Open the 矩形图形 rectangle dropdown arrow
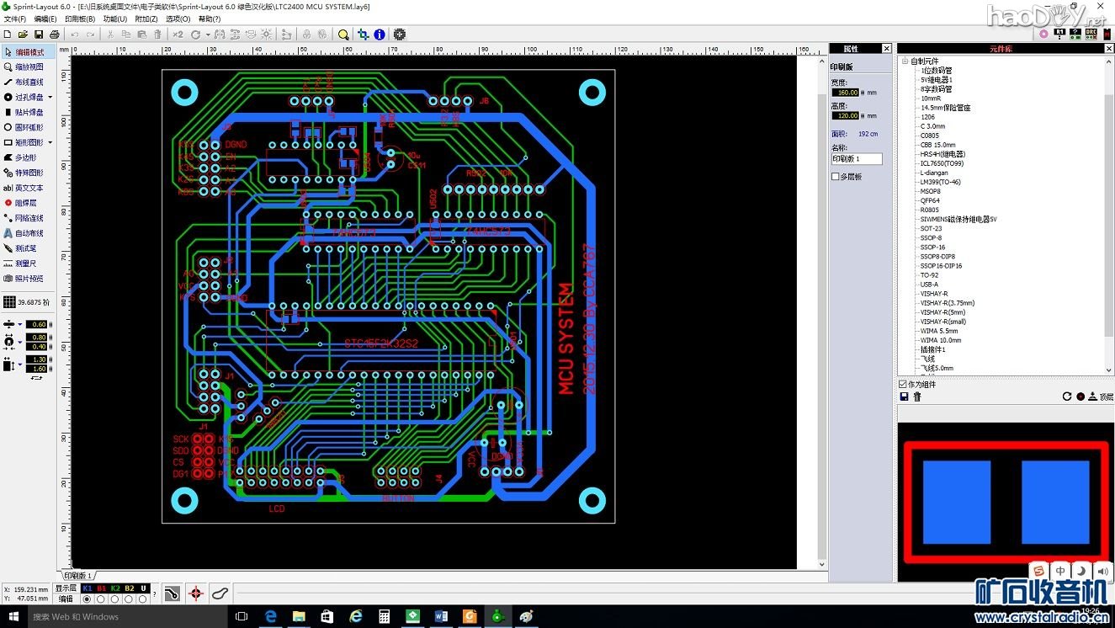This screenshot has width=1115, height=628. coord(50,143)
